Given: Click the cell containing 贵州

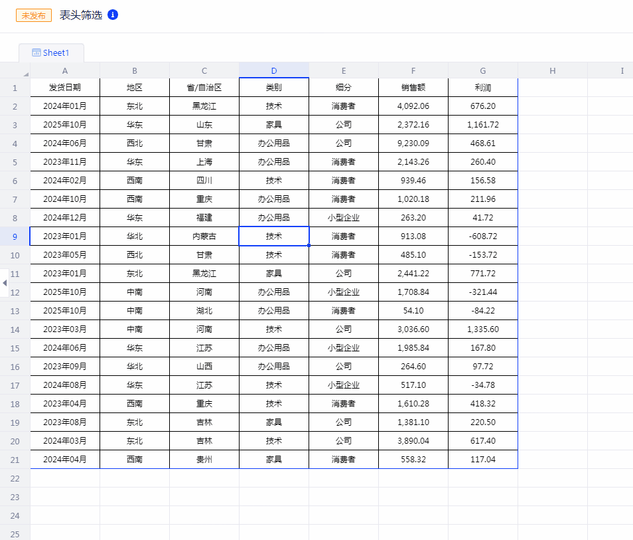Looking at the screenshot, I should (204, 459).
